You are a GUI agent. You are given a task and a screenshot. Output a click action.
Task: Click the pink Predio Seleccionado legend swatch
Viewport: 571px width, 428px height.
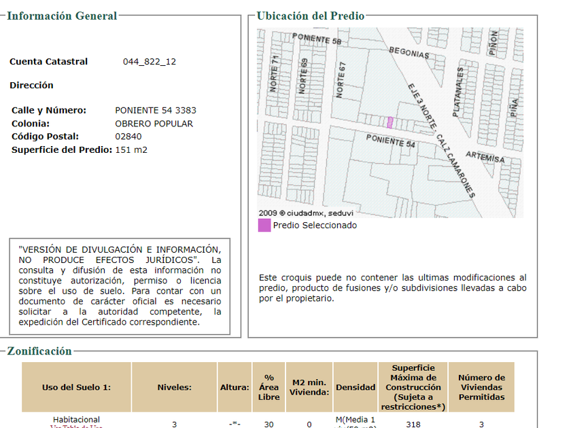(264, 226)
